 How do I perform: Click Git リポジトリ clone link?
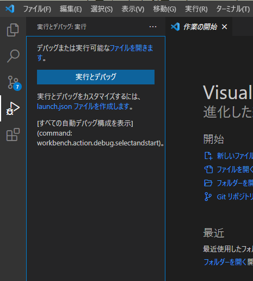(x=235, y=197)
